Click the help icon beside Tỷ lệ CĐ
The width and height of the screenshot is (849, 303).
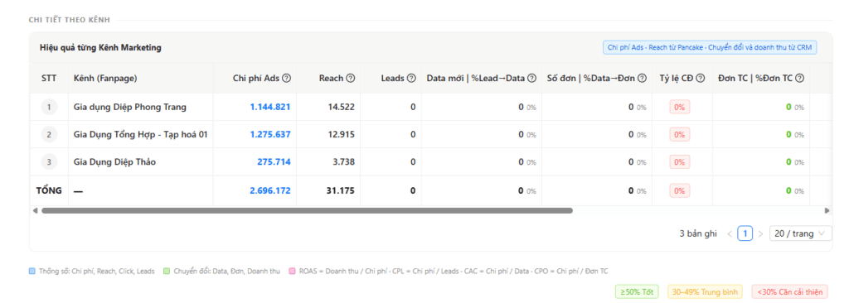(700, 79)
